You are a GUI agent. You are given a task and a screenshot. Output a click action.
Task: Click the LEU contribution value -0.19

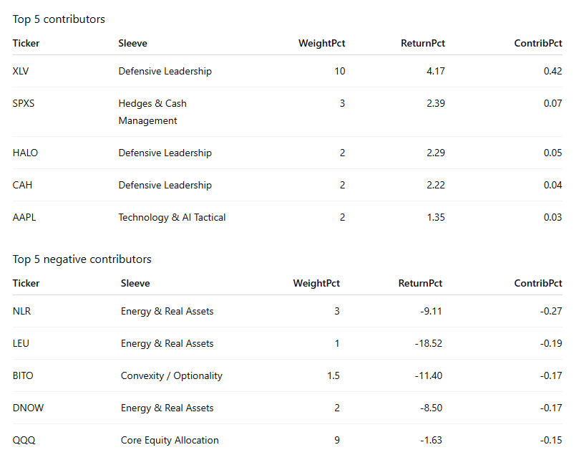tap(551, 343)
